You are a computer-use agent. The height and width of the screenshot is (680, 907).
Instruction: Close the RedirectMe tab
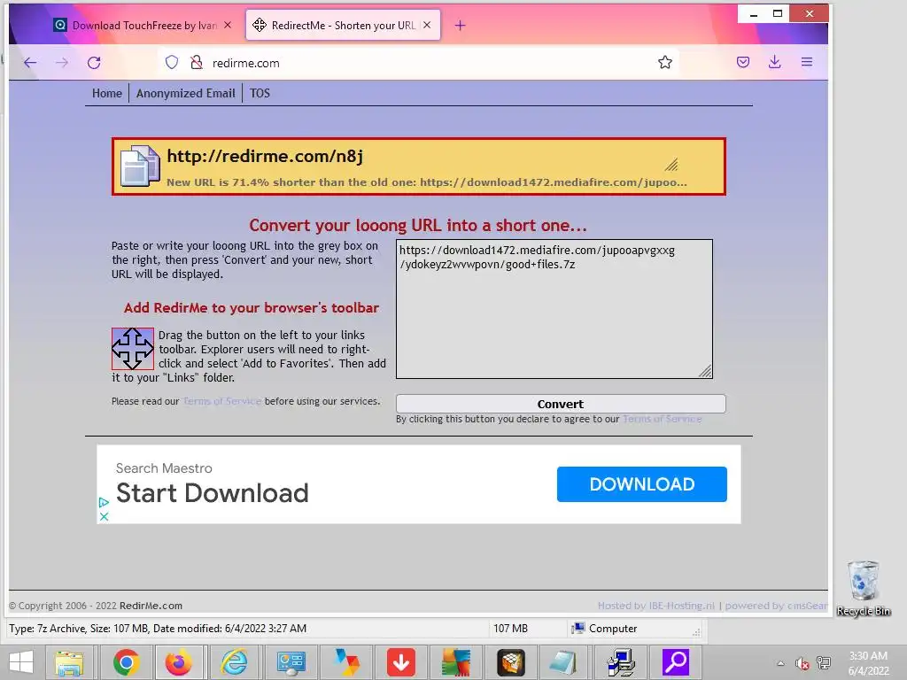[427, 25]
